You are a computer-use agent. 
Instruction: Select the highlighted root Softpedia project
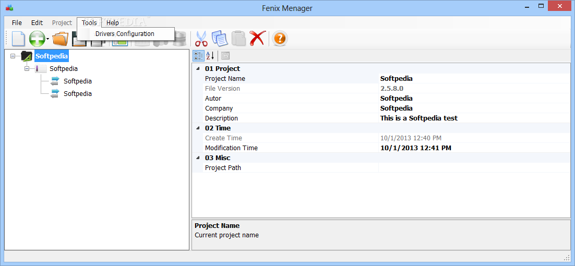pyautogui.click(x=52, y=56)
